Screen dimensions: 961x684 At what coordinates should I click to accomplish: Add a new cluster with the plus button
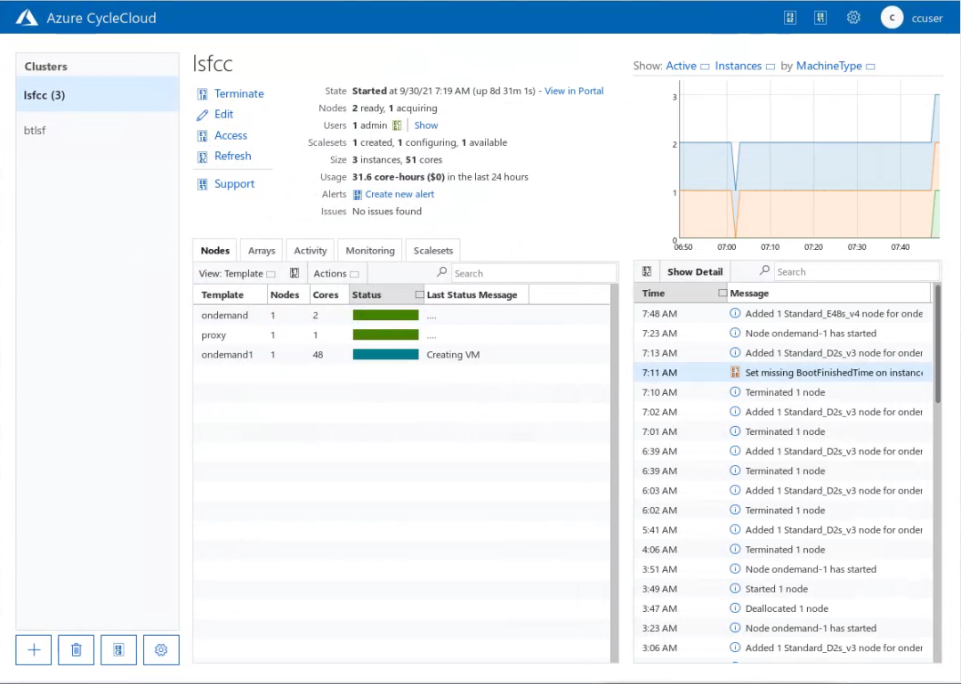[34, 649]
